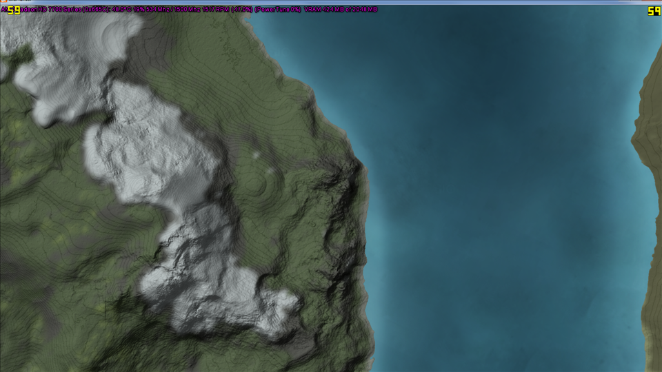
Task: Click the yellow FPS counter at top-right
Action: [653, 10]
